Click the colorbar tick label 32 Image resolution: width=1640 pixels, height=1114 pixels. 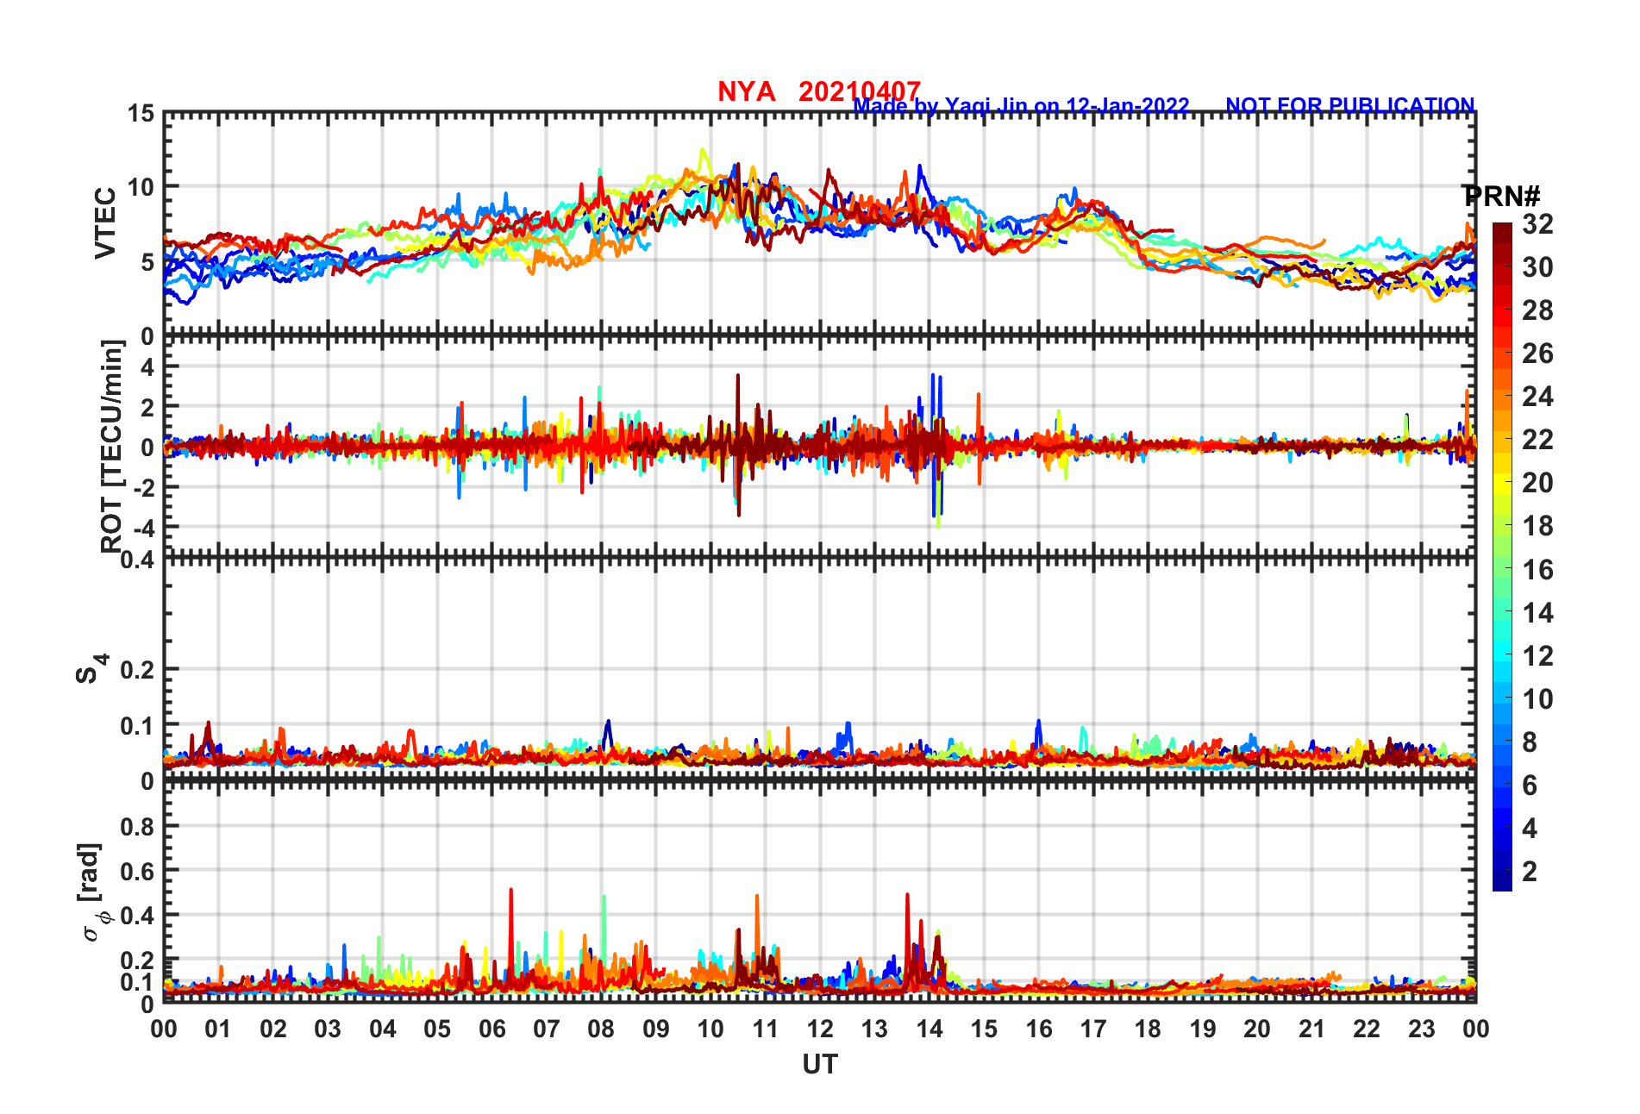tap(1537, 224)
